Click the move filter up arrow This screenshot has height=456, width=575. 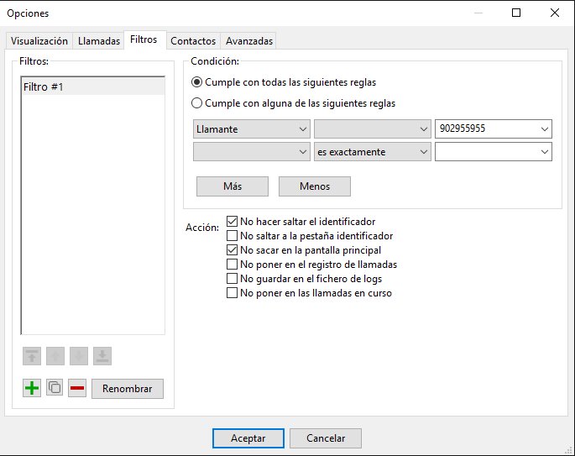pos(55,356)
